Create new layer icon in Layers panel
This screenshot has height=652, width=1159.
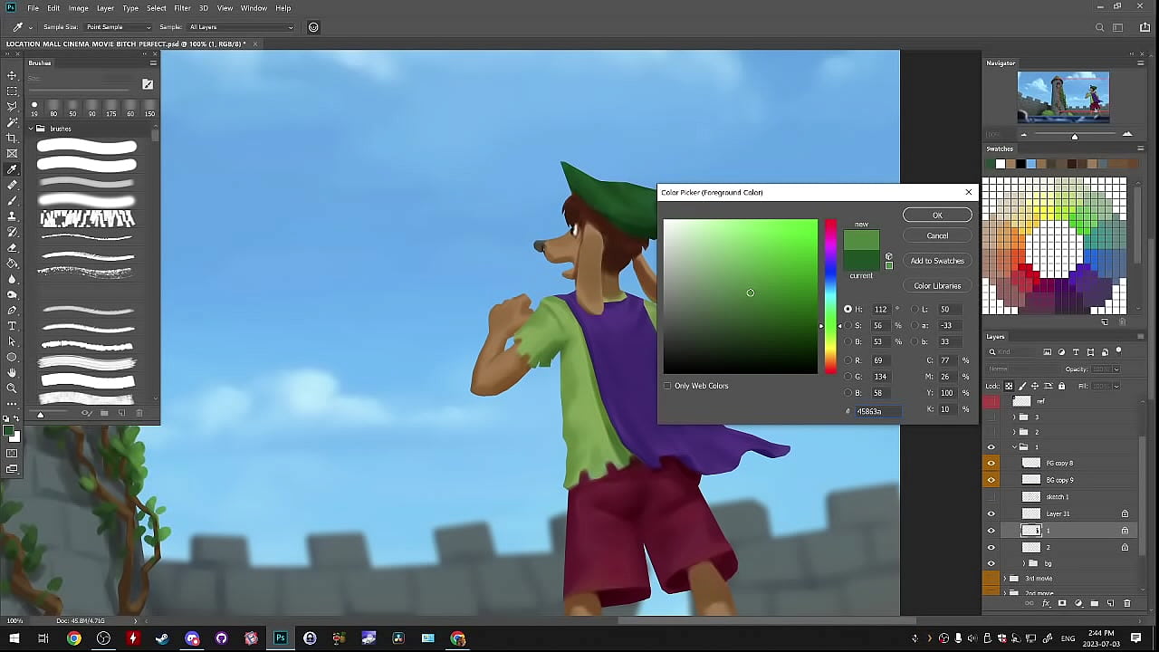(x=1110, y=603)
